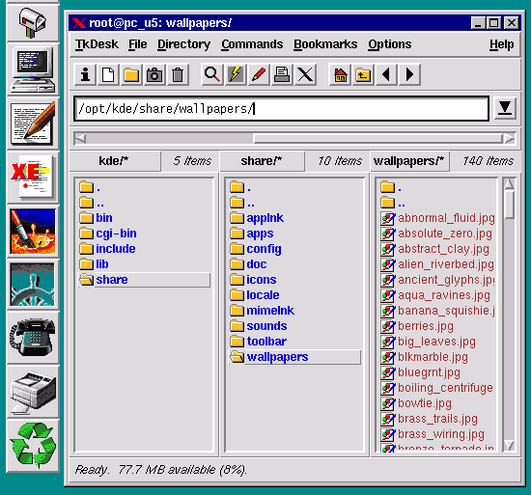The height and width of the screenshot is (495, 531).
Task: Click the lightning bolt execute icon
Action: pos(236,74)
